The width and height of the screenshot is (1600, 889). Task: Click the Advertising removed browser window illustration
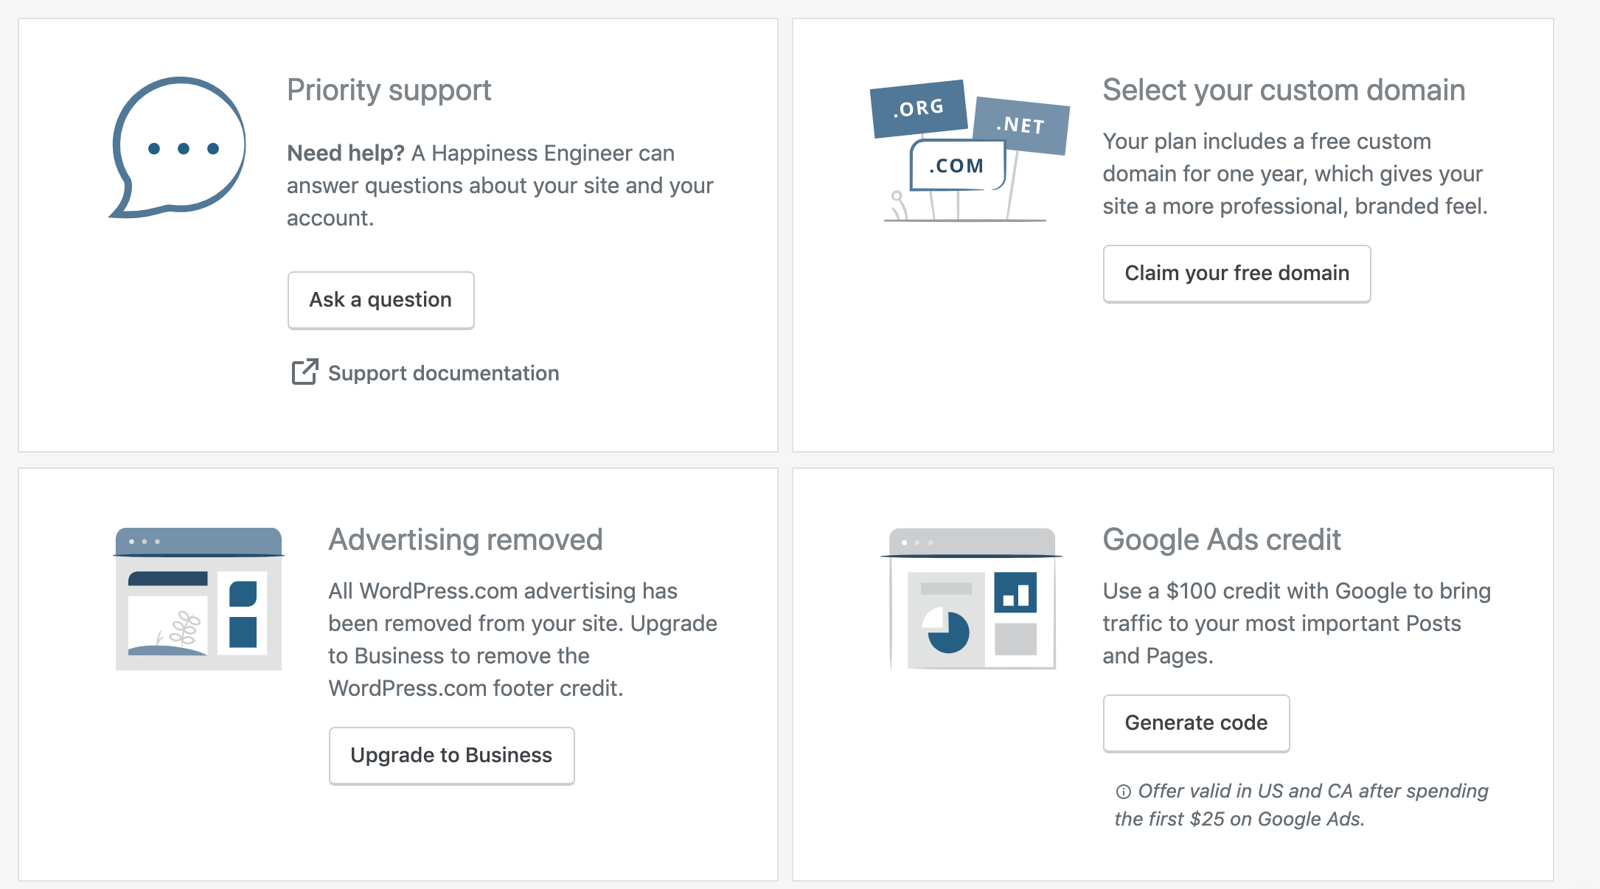point(198,599)
